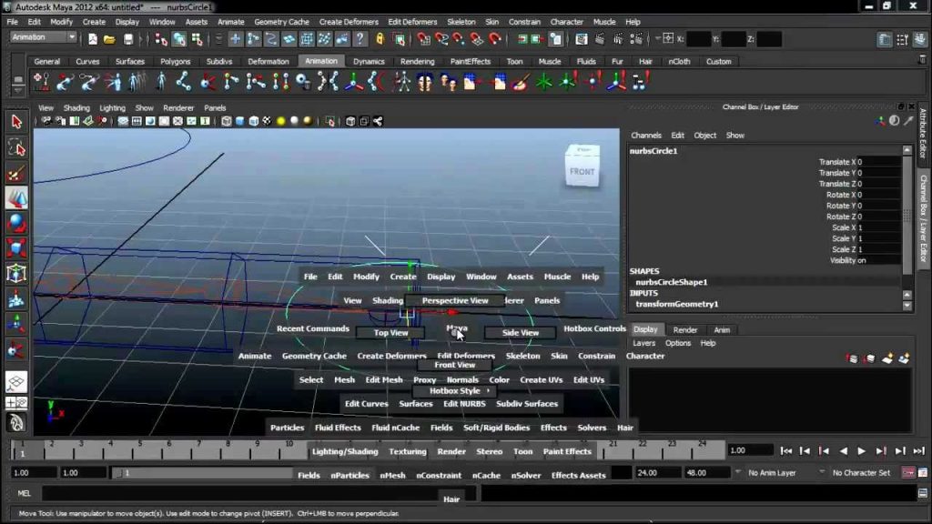
Task: Open the Create Deformers main menu
Action: tap(349, 22)
